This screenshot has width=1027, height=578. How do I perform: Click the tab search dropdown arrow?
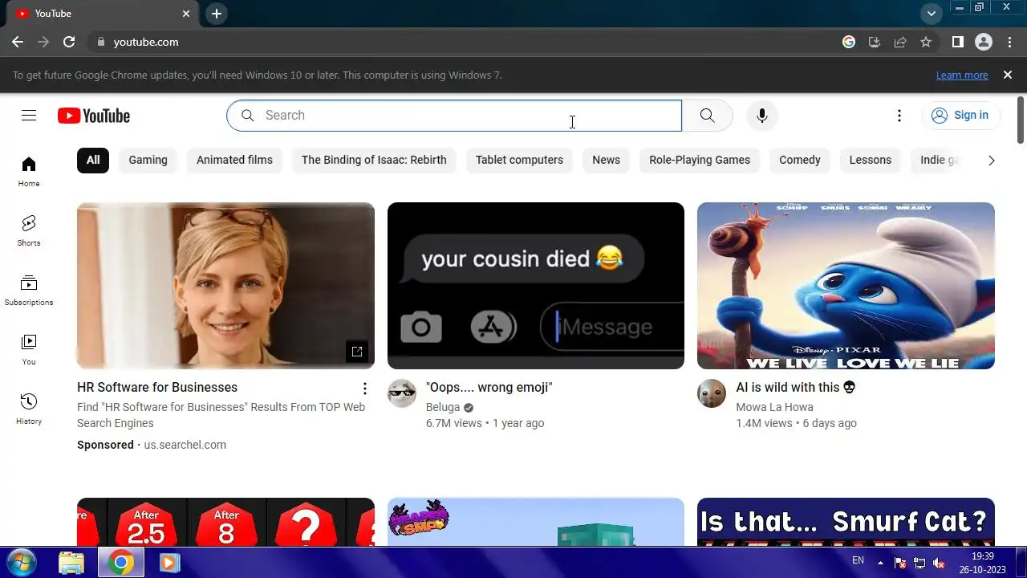point(931,14)
